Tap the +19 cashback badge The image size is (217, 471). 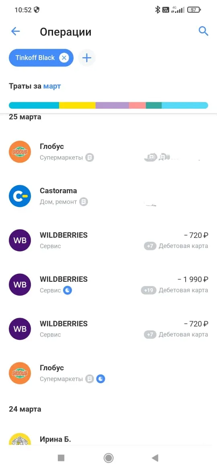tap(149, 291)
